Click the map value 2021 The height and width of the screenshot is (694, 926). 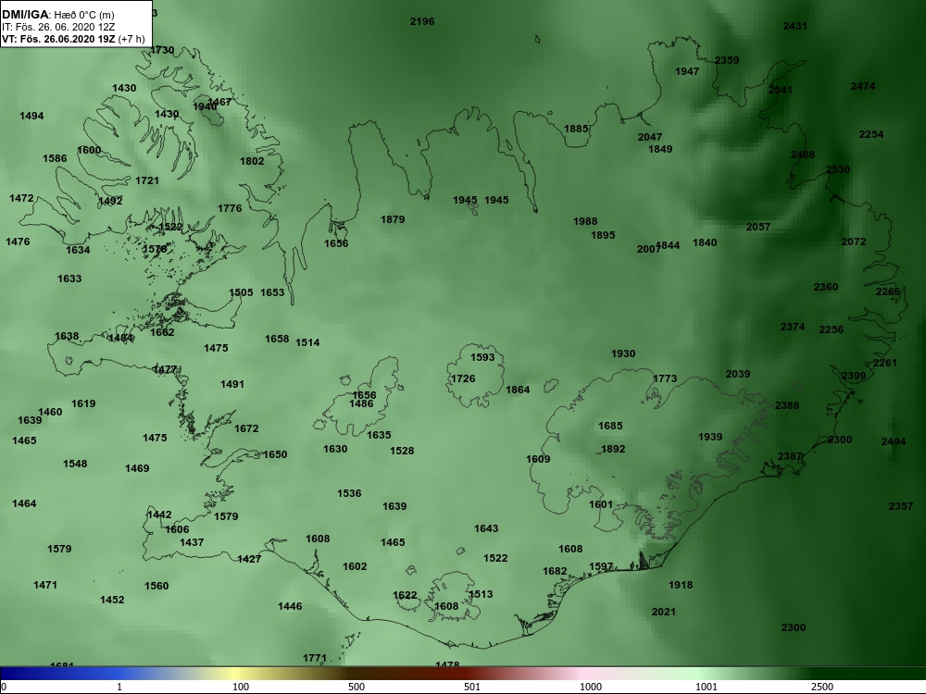[x=663, y=612]
